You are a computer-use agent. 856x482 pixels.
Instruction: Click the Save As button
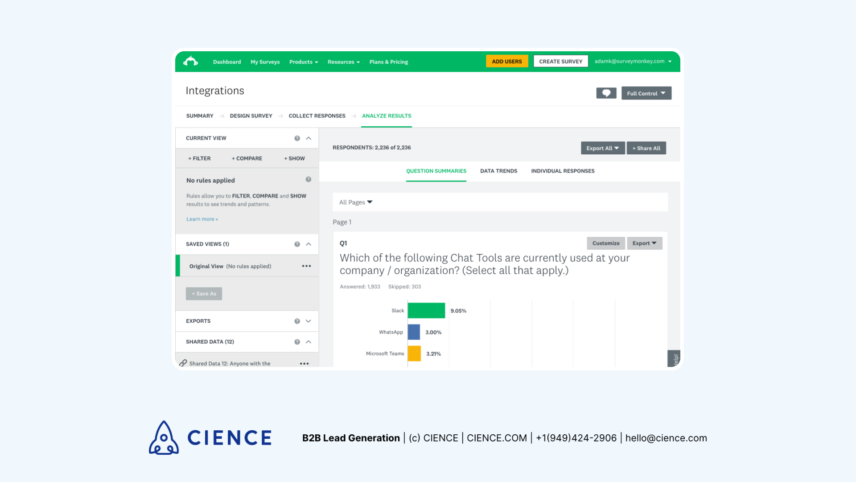coord(203,293)
